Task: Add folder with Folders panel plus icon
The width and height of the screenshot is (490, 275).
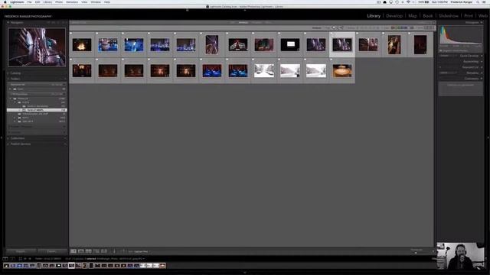Action: [65, 79]
